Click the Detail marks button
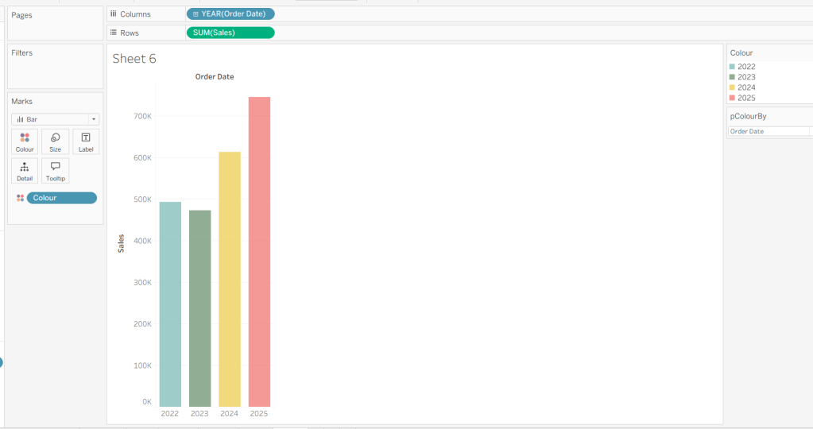The height and width of the screenshot is (429, 813). 25,171
